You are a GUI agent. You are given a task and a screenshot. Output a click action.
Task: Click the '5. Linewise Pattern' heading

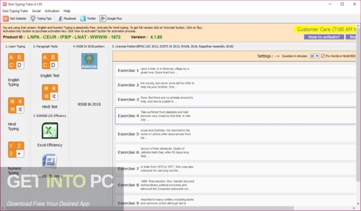coord(173,46)
